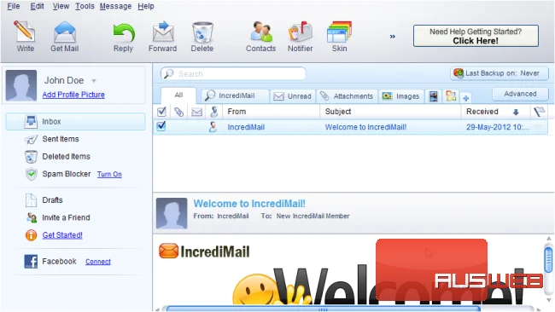Image resolution: width=555 pixels, height=312 pixels.
Task: Click the green Reply arrow icon
Action: (124, 33)
